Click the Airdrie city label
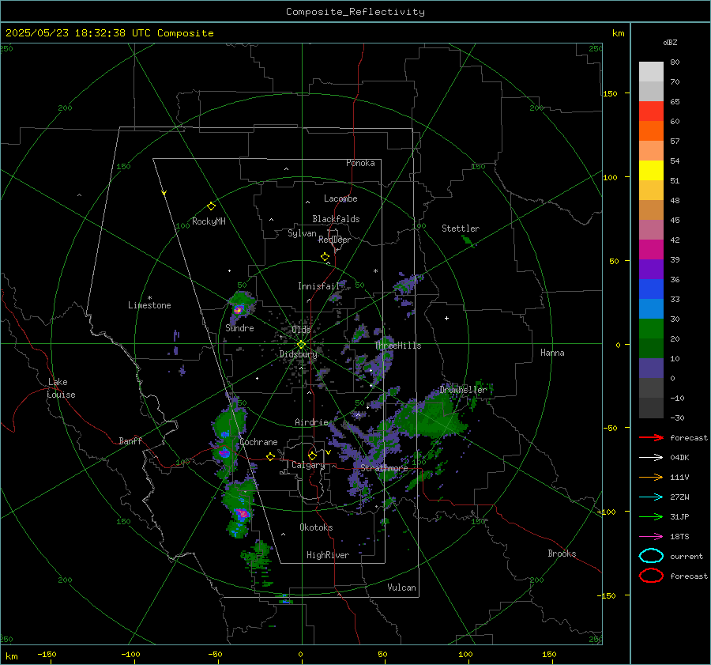This screenshot has height=665, width=711. coord(311,422)
